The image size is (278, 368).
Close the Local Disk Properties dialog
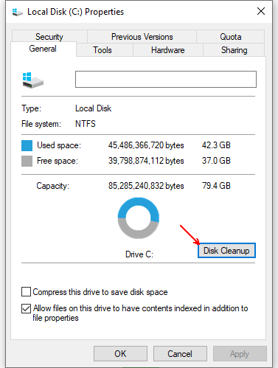tap(261, 11)
